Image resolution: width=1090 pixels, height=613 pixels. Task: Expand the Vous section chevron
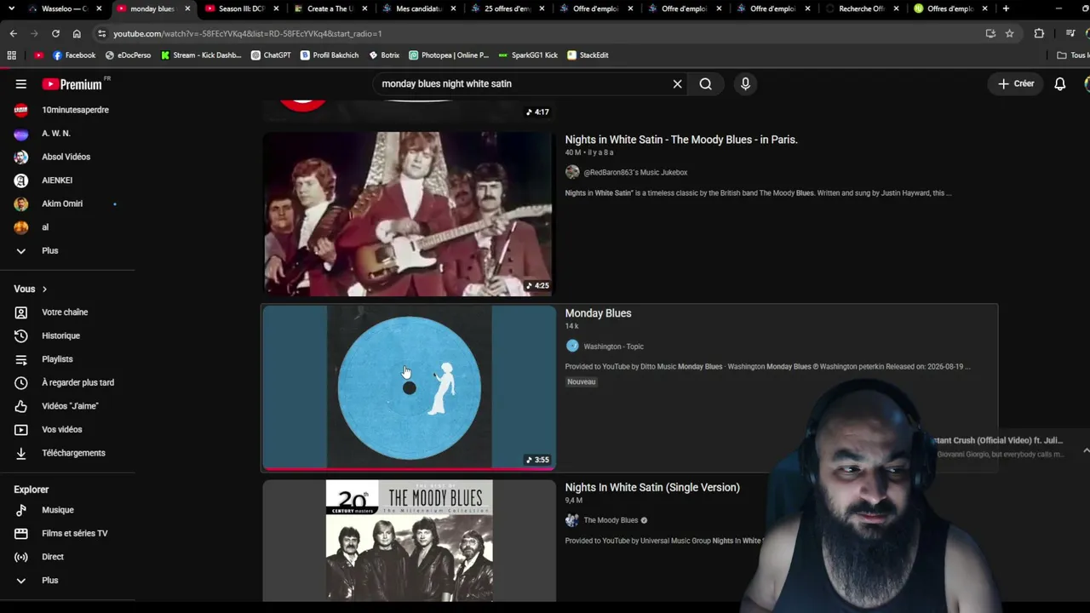point(44,289)
